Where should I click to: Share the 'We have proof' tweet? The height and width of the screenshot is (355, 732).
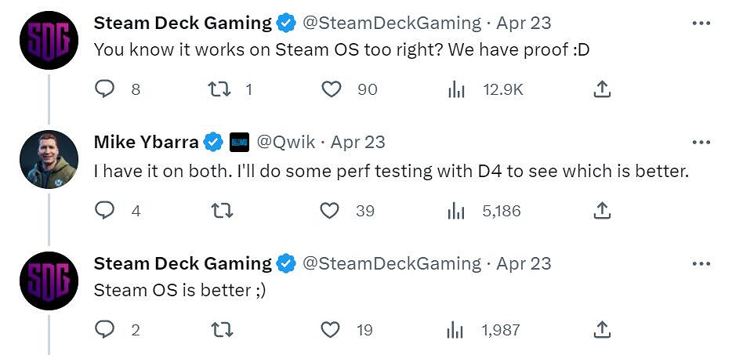pos(602,90)
